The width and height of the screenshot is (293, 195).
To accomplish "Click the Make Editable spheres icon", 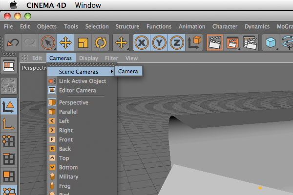I will (x=9, y=86).
